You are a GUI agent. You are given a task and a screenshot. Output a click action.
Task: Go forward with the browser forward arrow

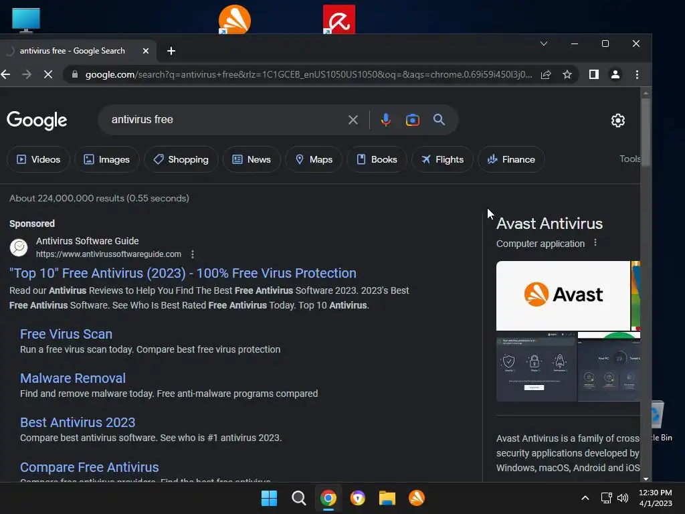pos(27,74)
